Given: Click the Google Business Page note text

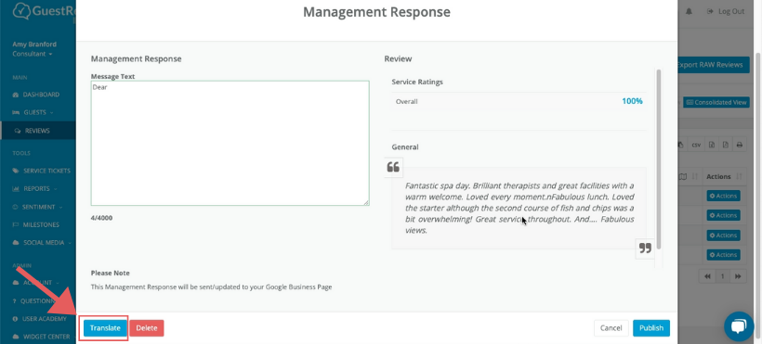Looking at the screenshot, I should 211,287.
